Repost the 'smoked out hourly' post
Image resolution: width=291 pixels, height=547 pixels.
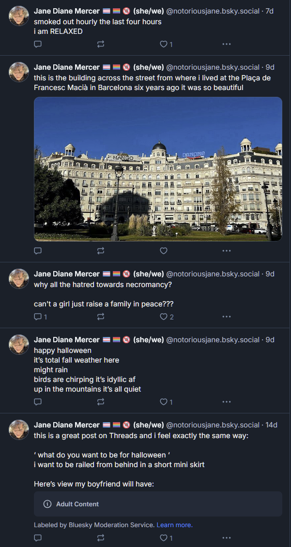[x=101, y=44]
